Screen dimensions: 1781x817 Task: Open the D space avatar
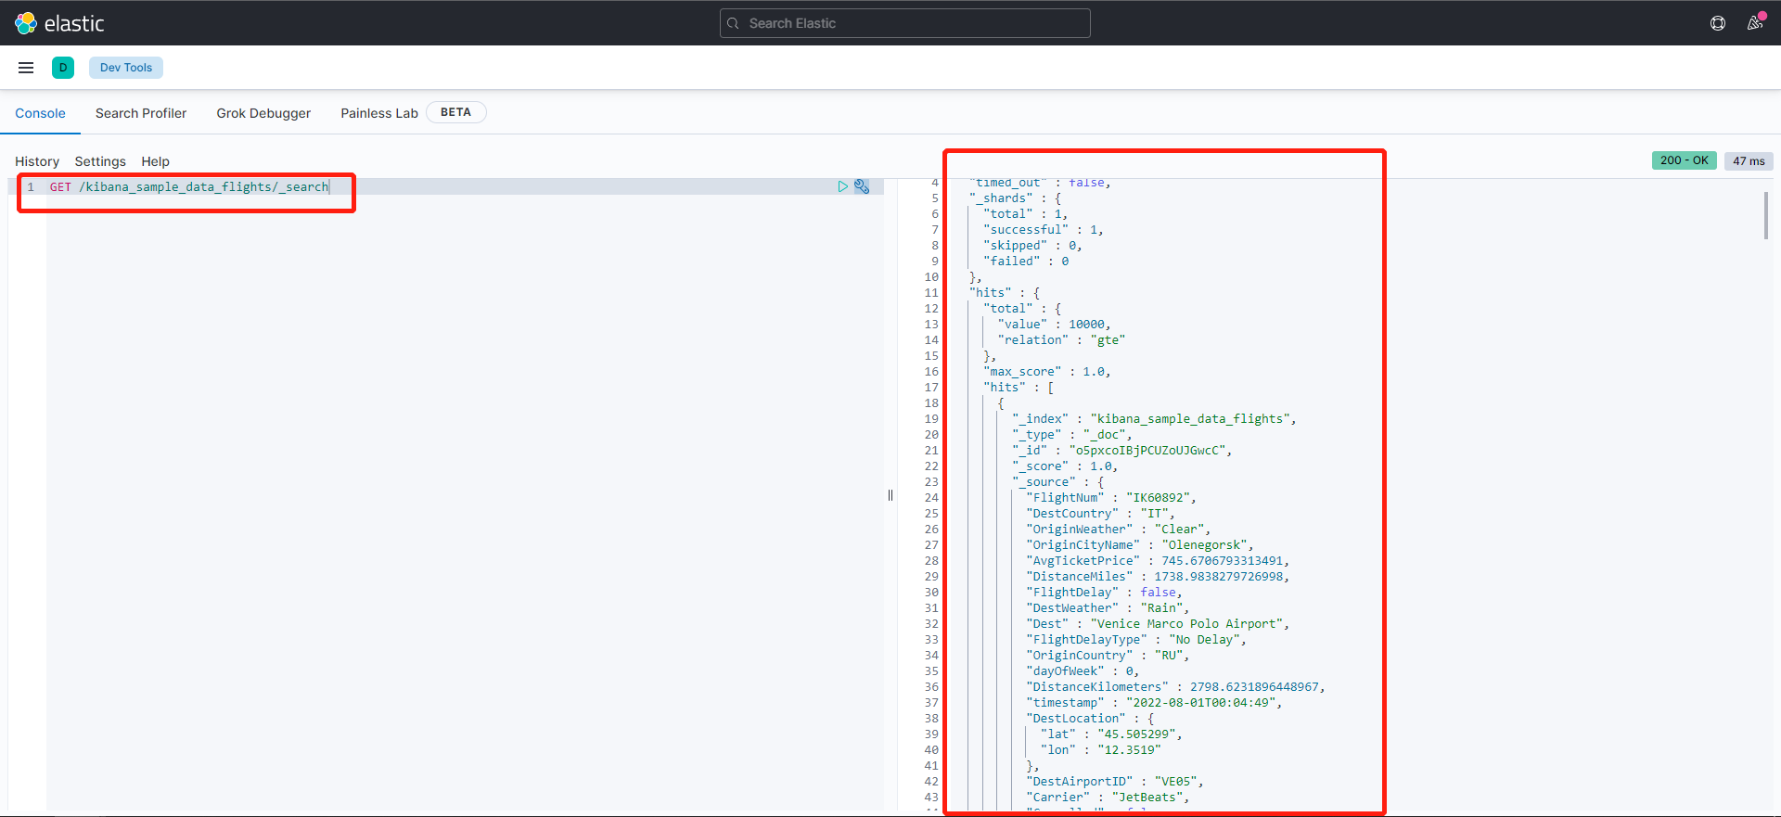63,68
